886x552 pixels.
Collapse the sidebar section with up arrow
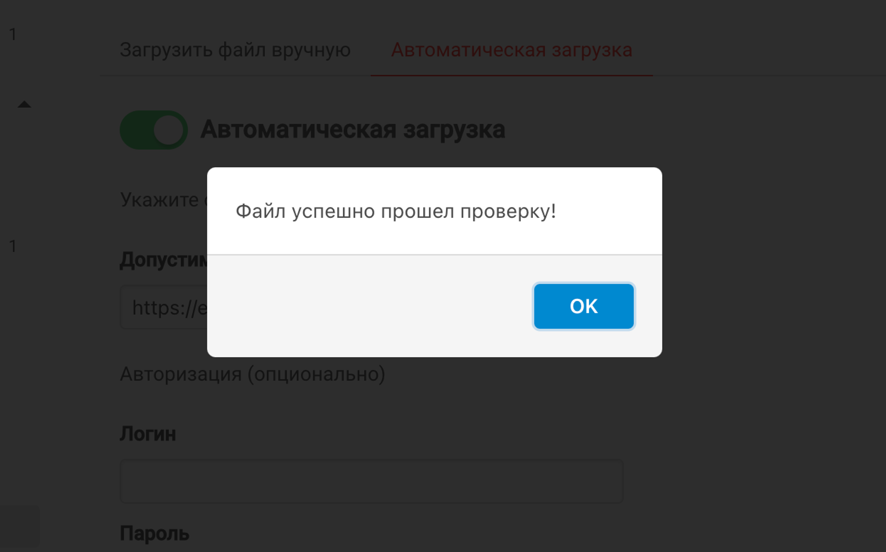pos(24,105)
